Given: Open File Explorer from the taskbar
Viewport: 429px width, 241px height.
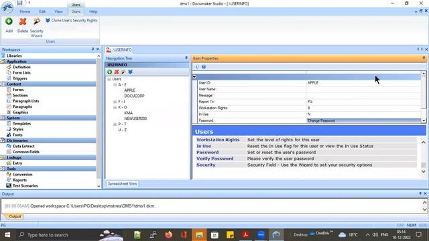Looking at the screenshot, I should 199,235.
